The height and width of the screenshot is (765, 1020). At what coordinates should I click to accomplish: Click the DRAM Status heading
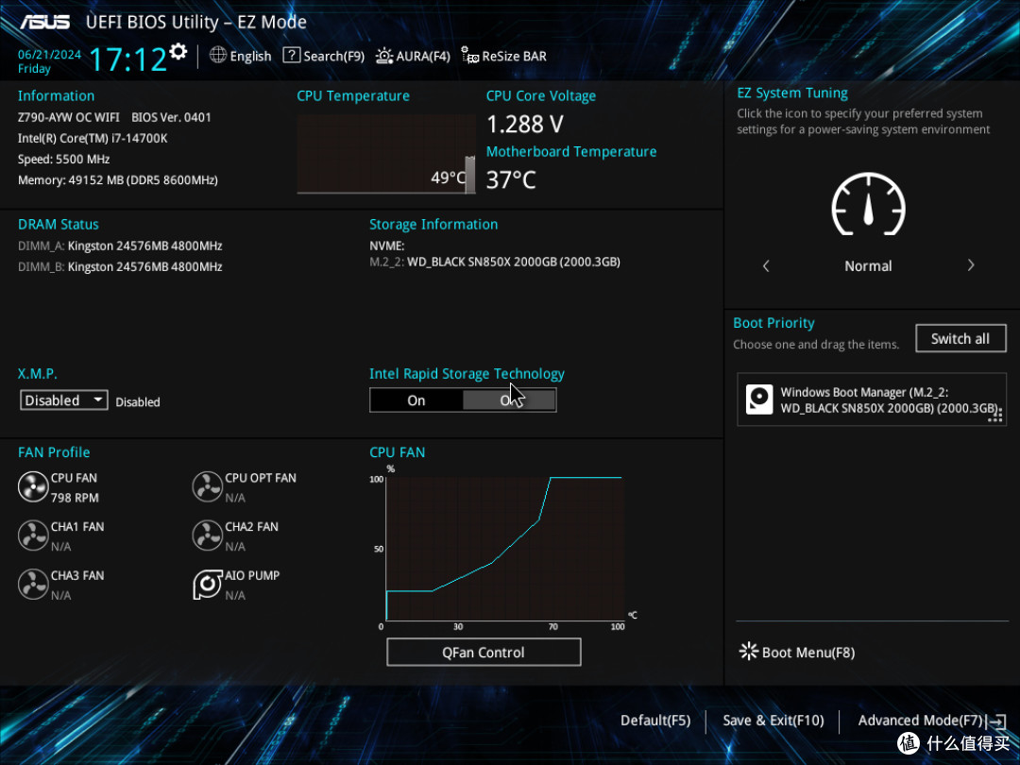[58, 225]
